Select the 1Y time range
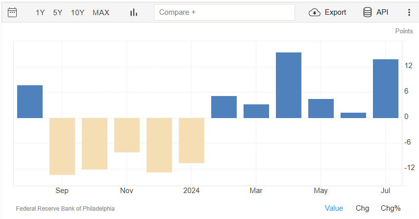 (40, 13)
